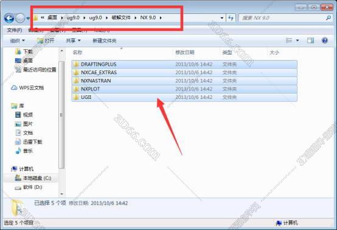This screenshot has height=230, width=337.
Task: Click 修改日期 2013/10/6 14:42 in details pane
Action: click(98, 203)
